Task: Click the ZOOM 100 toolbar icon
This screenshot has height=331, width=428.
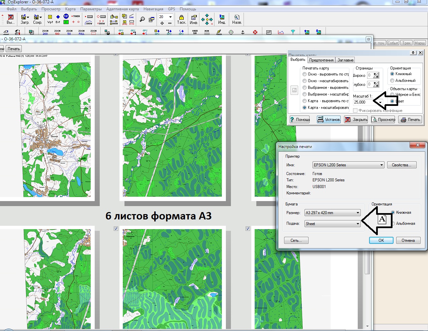Action: [x=57, y=32]
